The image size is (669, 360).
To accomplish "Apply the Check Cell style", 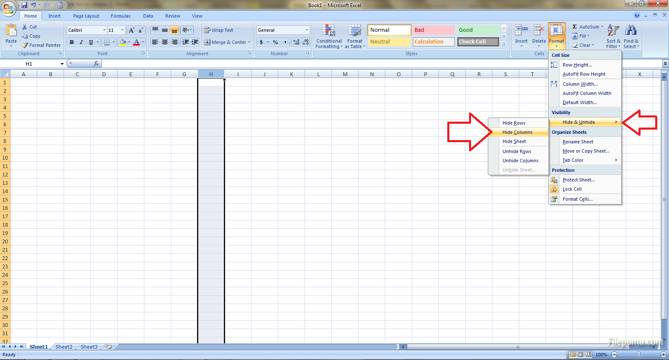I will point(477,42).
